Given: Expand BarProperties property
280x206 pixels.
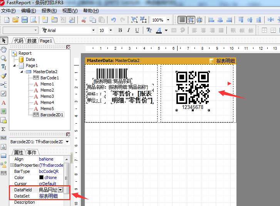Looking at the screenshot, I should [12, 165].
